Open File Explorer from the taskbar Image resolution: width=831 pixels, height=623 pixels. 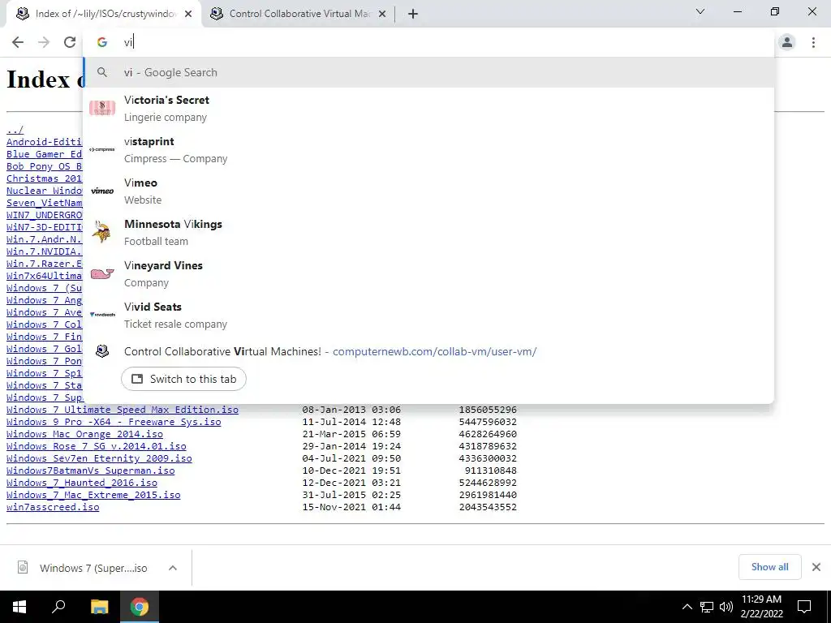[99, 607]
